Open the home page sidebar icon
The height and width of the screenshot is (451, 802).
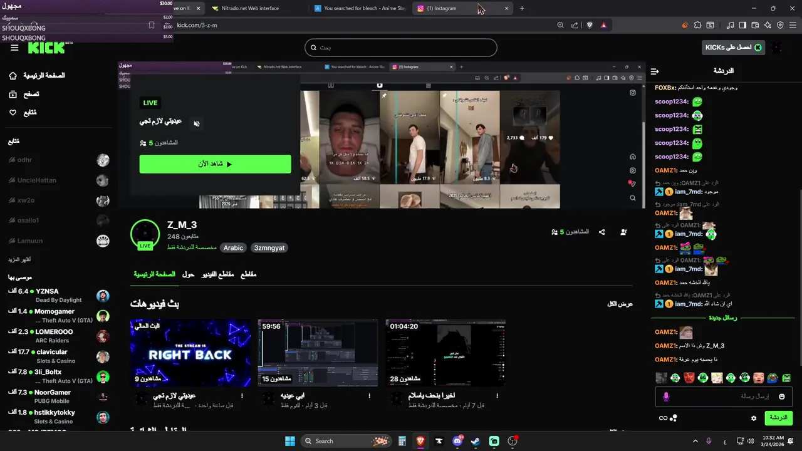tap(13, 76)
